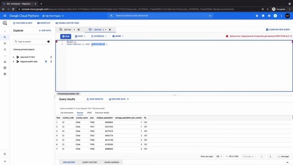Close the Editor 2 tab
The height and width of the screenshot is (165, 293).
[110, 29]
